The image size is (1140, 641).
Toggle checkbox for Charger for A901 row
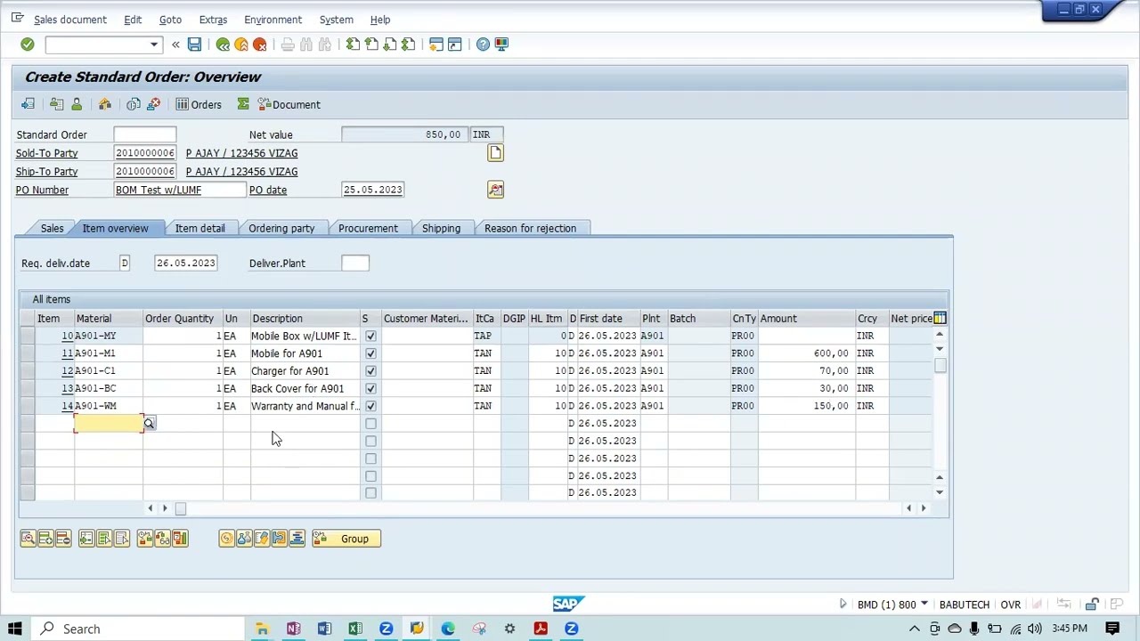(x=370, y=371)
